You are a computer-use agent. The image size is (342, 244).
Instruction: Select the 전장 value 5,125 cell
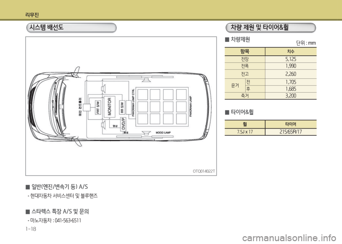pos(291,59)
